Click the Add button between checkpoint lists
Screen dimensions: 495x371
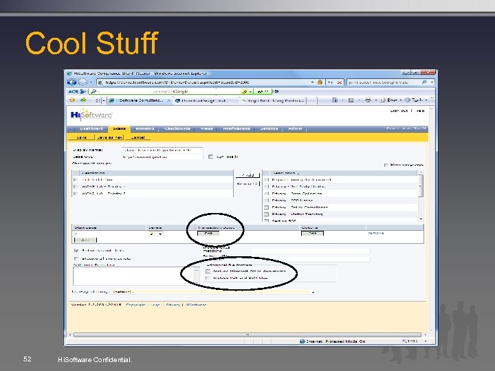[x=247, y=175]
